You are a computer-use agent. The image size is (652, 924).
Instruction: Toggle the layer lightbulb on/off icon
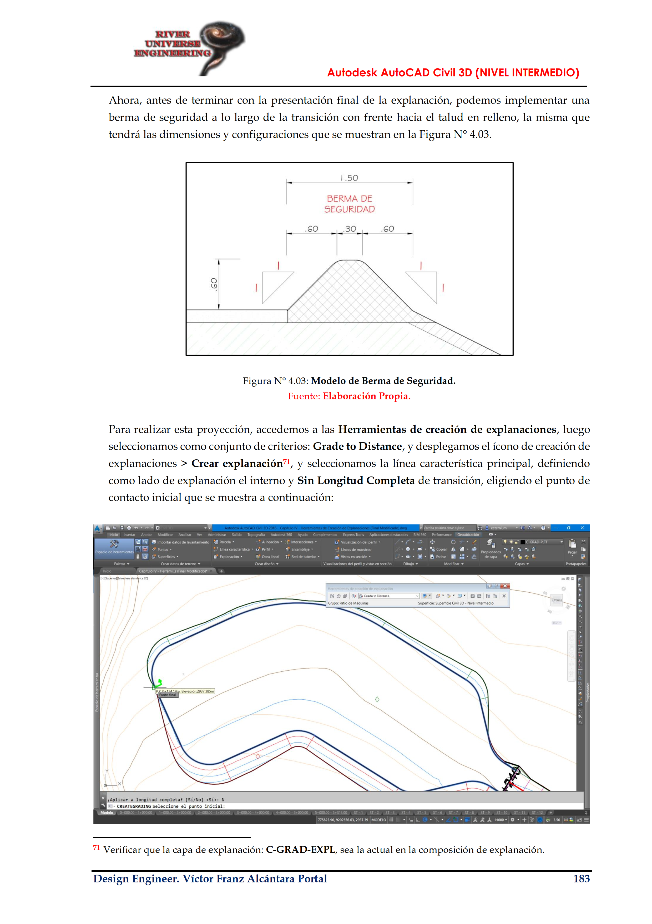[505, 542]
